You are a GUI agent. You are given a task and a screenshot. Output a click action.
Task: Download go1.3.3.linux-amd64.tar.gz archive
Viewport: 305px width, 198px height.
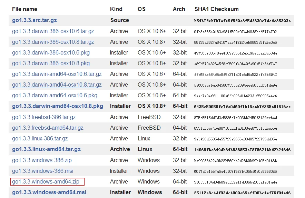tap(46, 149)
